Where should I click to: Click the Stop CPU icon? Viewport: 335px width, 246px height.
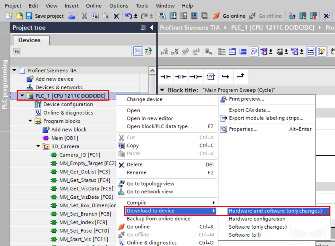coord(313,16)
